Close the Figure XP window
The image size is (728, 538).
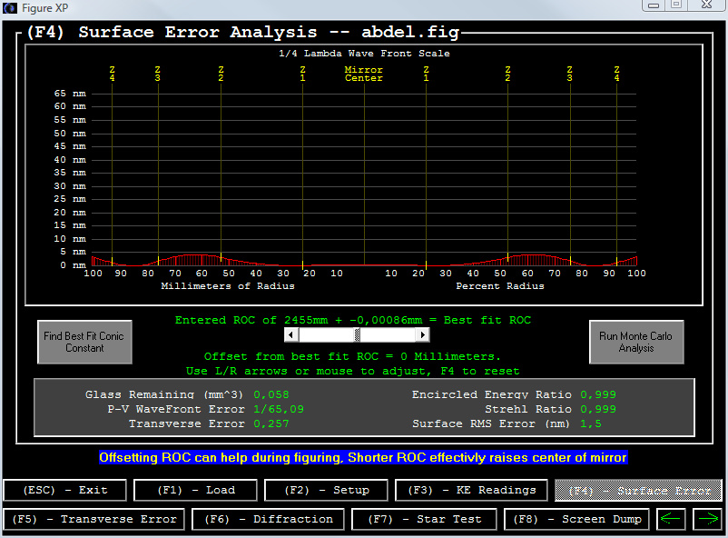(706, 5)
